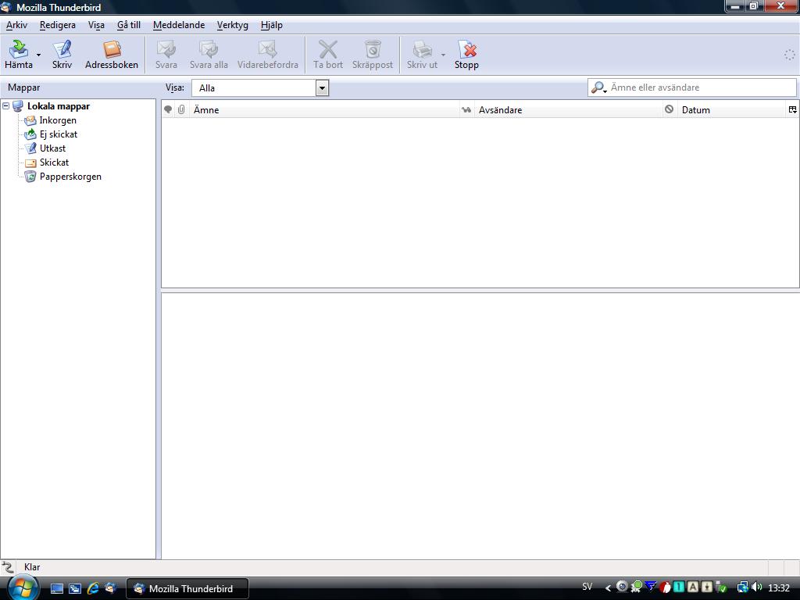Click the SV language indicator
Screen dimensions: 800x600
point(587,587)
